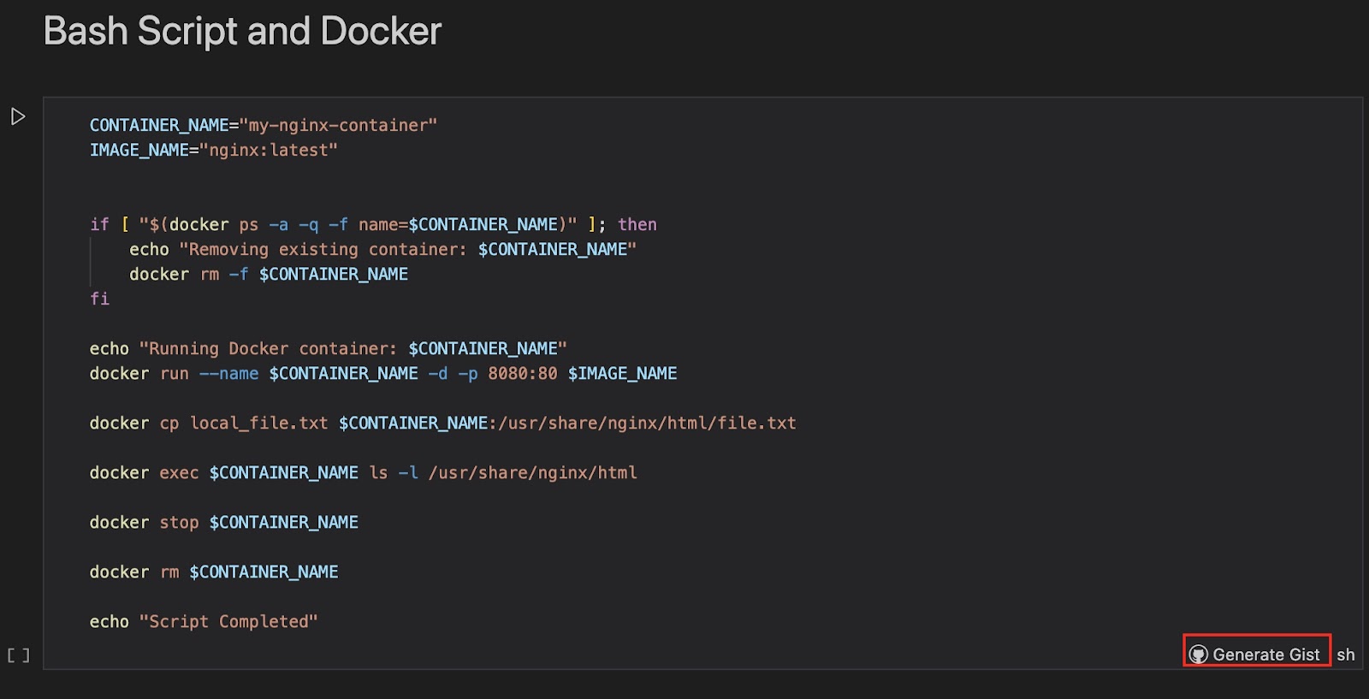Click the closing 'fi' keyword
Image resolution: width=1369 pixels, height=699 pixels.
point(99,299)
